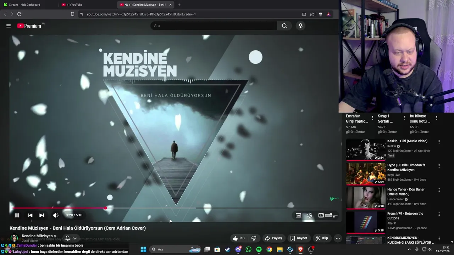Show hidden system tray icons

coord(409,249)
